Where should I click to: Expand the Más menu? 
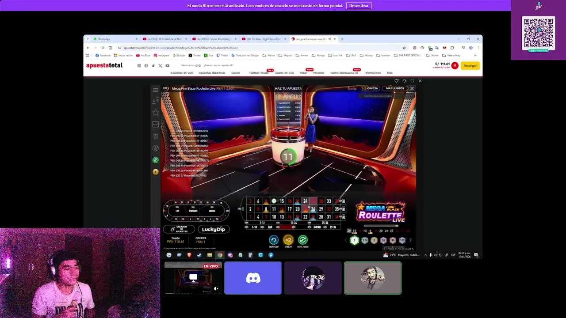(390, 73)
